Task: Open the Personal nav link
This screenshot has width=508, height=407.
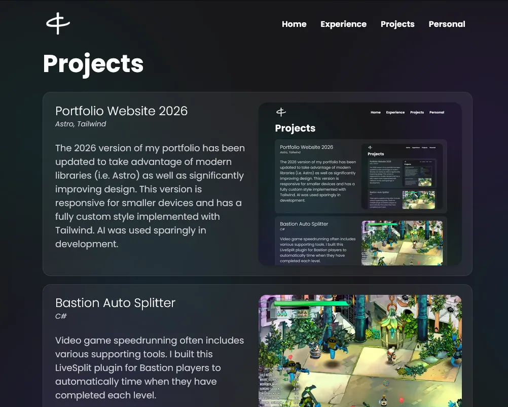Action: point(447,24)
